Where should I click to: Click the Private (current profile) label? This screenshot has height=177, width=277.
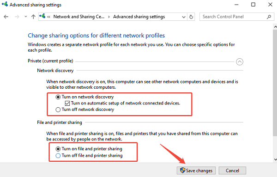(50, 61)
